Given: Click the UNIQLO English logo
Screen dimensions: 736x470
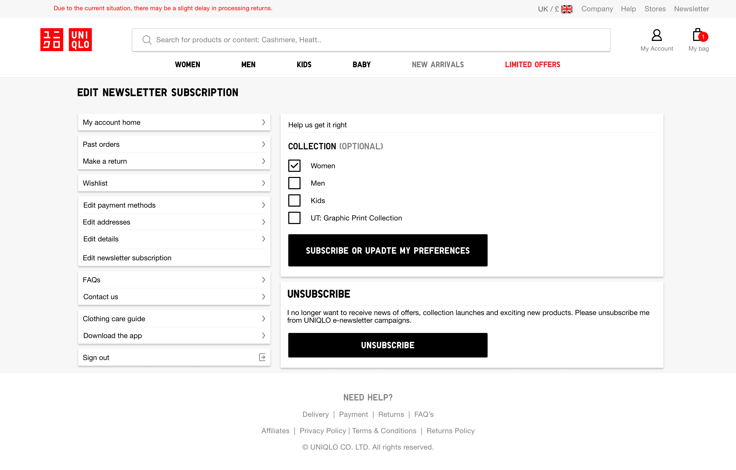Looking at the screenshot, I should click(x=80, y=39).
